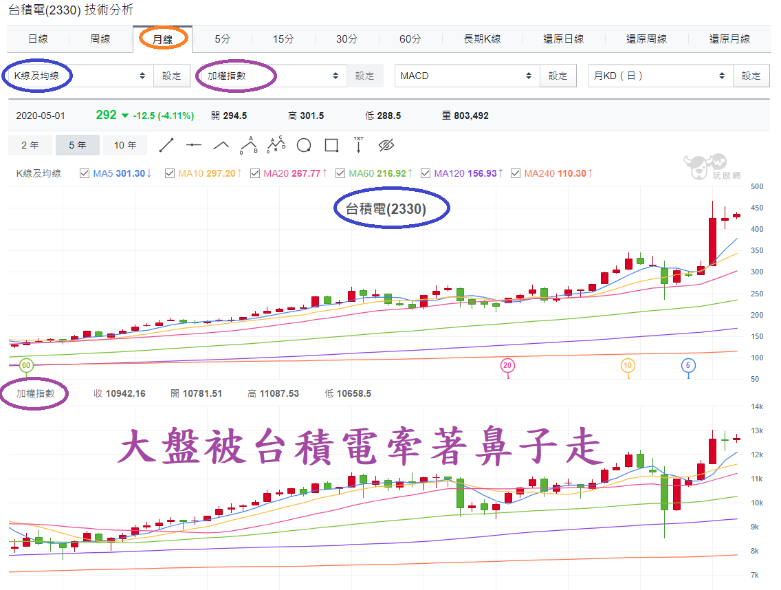This screenshot has height=590, width=781.
Task: Click the 台積電(2330) 技術分析 heading
Action: click(71, 10)
